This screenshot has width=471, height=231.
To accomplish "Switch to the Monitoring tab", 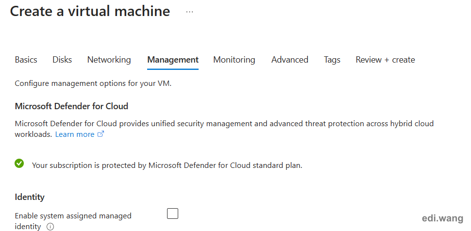I will tap(235, 60).
